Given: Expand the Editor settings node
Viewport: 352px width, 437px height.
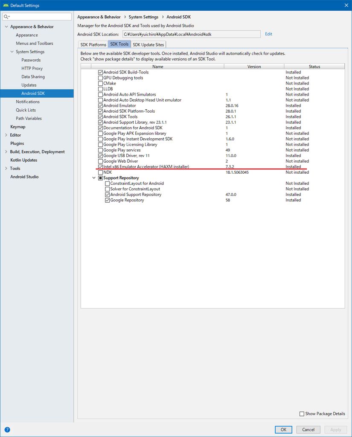Looking at the screenshot, I should coord(6,135).
